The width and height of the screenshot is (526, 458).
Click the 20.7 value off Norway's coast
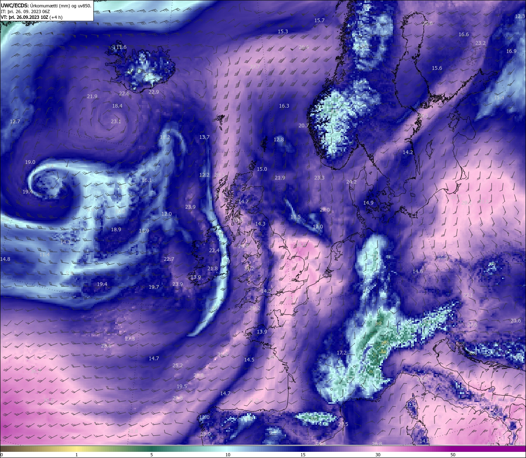point(304,126)
